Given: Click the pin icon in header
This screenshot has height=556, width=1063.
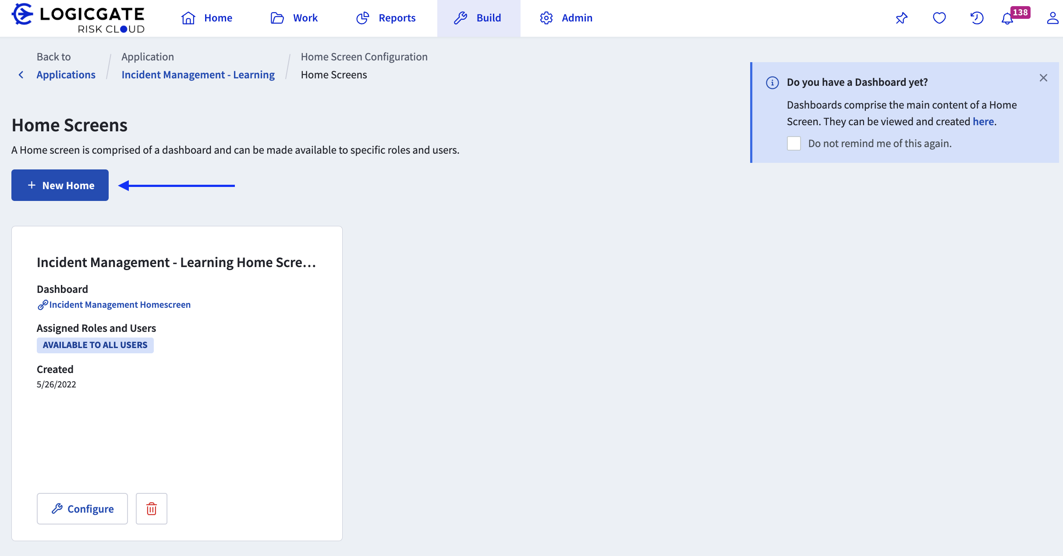Looking at the screenshot, I should click(x=902, y=18).
